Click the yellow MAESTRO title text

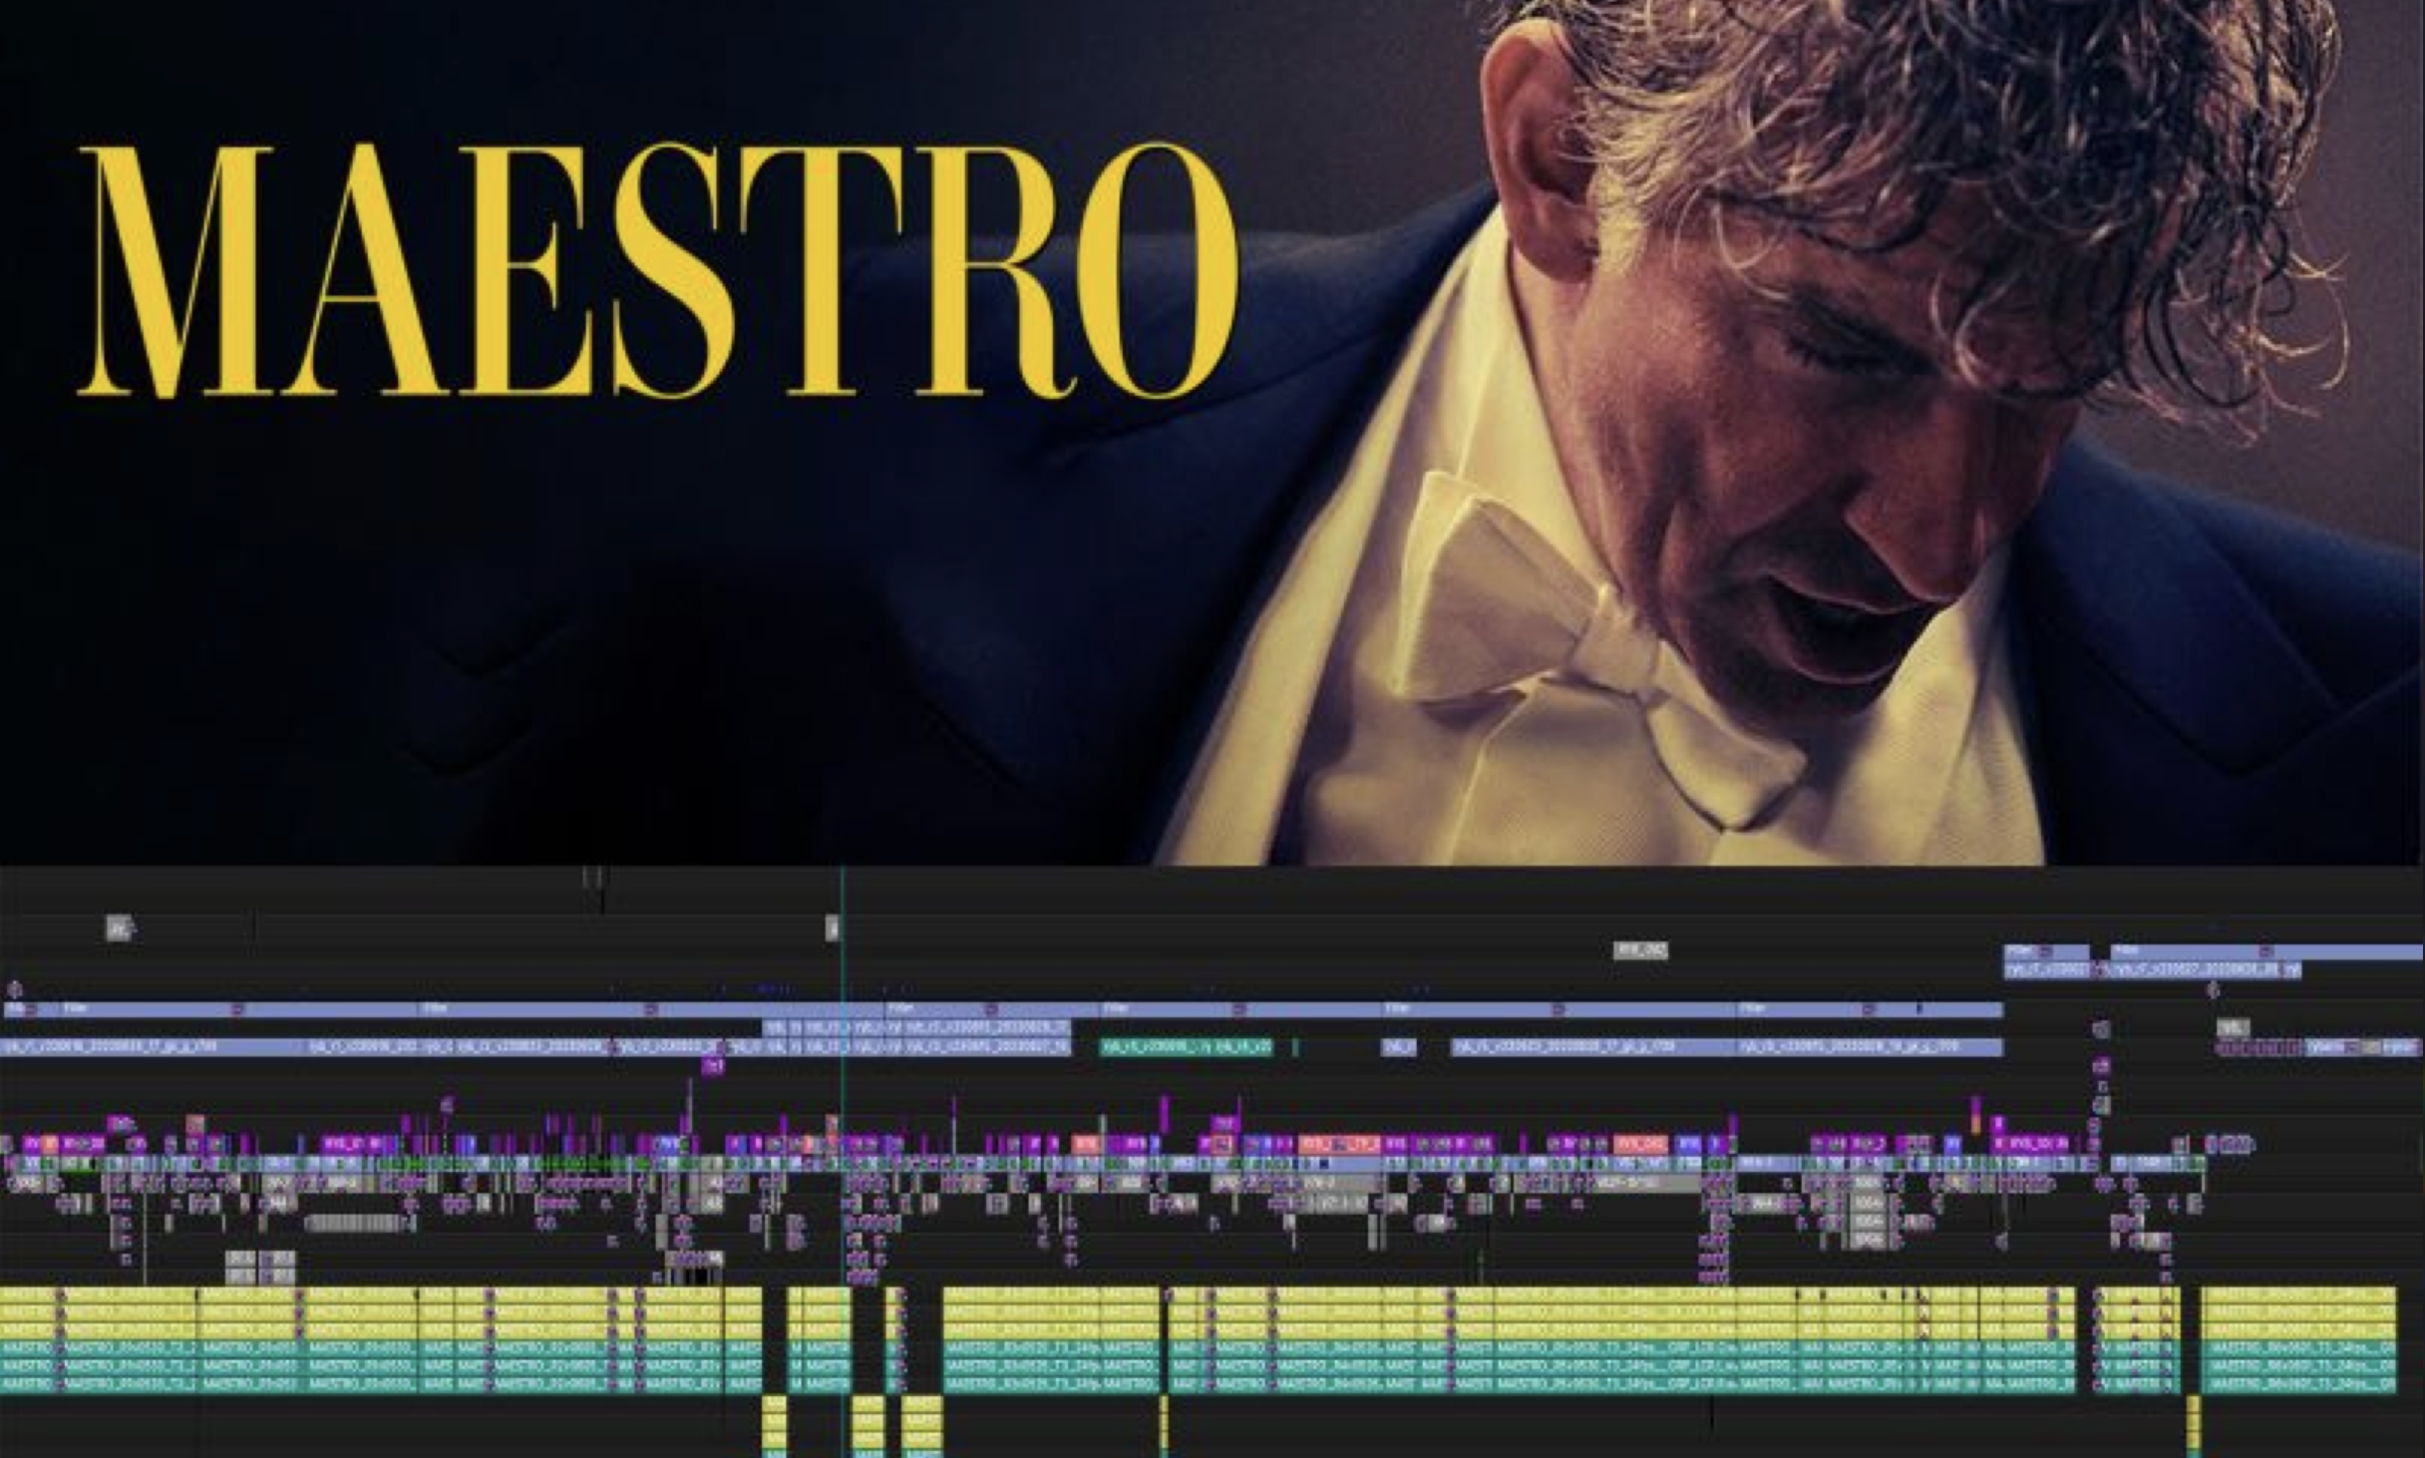point(658,269)
